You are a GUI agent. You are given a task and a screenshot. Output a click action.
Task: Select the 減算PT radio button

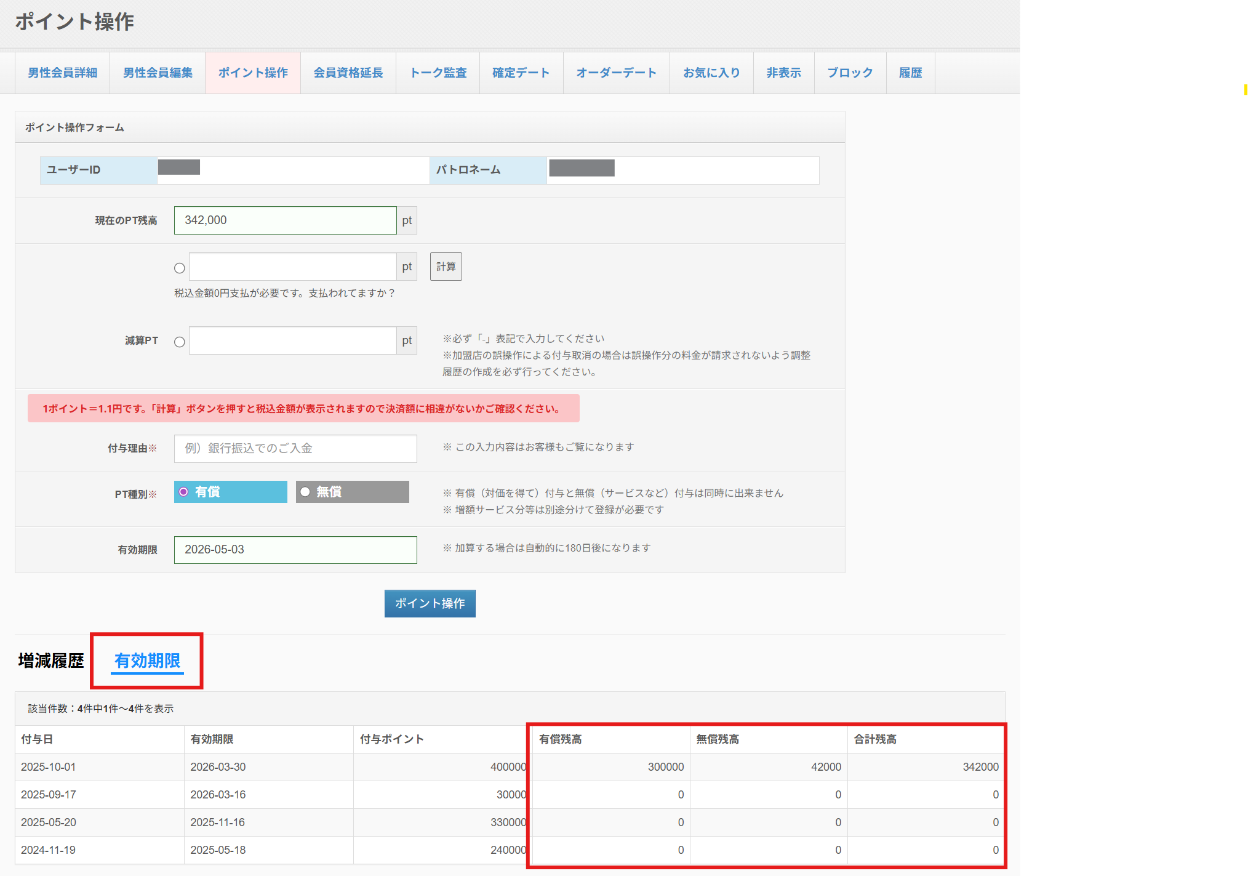[x=180, y=342]
